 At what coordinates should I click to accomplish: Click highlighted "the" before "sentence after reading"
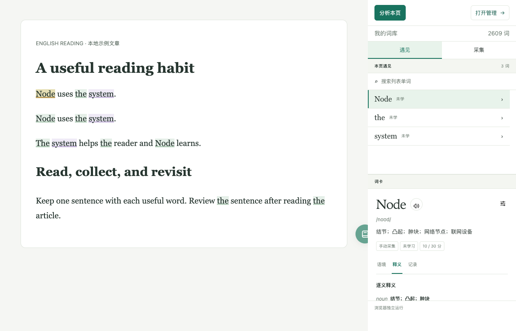(223, 201)
